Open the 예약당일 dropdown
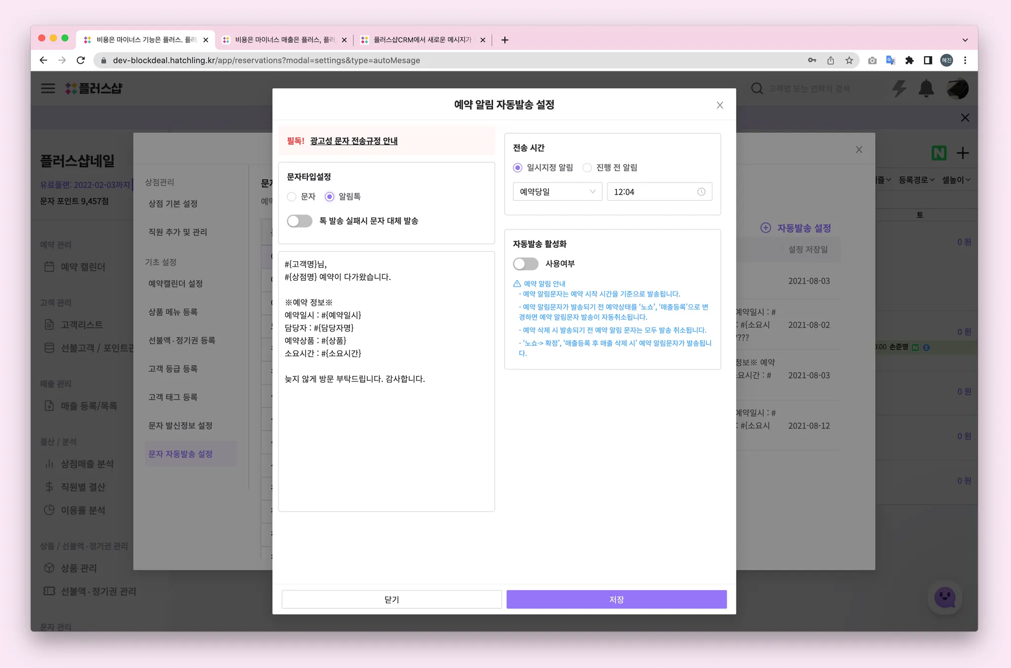Image resolution: width=1011 pixels, height=668 pixels. point(557,192)
